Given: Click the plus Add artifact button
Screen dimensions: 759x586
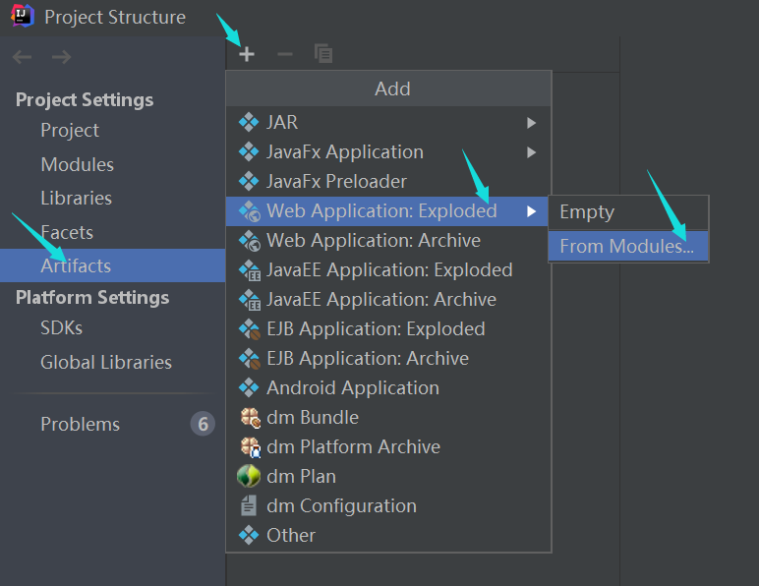Looking at the screenshot, I should coord(247,54).
